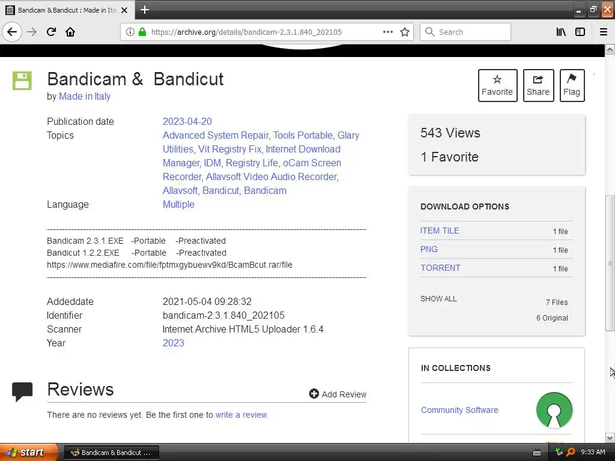Image resolution: width=615 pixels, height=461 pixels.
Task: Open page actions three-dots menu
Action: [x=387, y=32]
